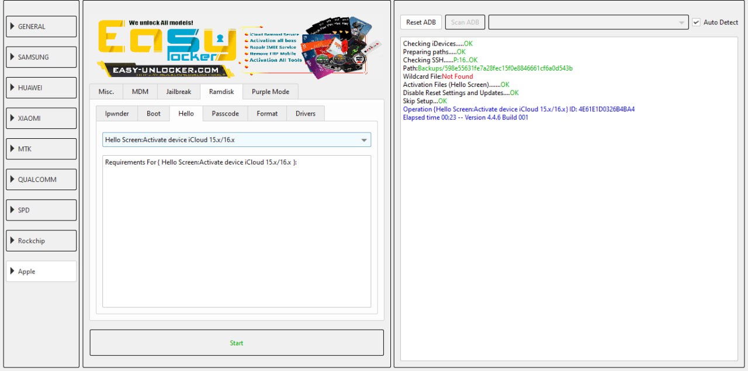Open the Drivers sub-tab

pyautogui.click(x=305, y=113)
